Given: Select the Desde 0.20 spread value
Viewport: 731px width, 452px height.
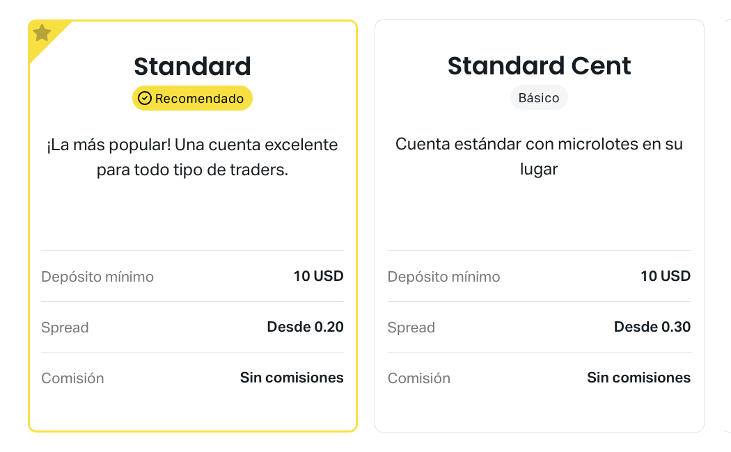Looking at the screenshot, I should point(306,327).
